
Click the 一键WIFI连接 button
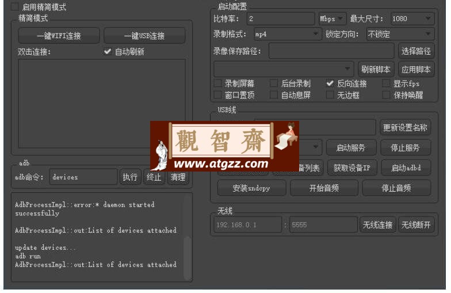(59, 36)
